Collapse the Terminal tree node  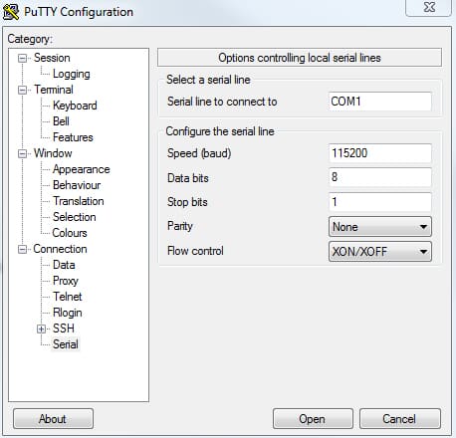pyautogui.click(x=22, y=90)
